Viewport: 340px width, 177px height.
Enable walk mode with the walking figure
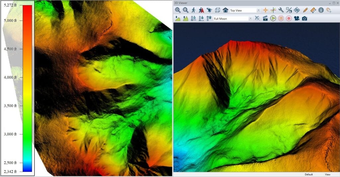point(194,10)
